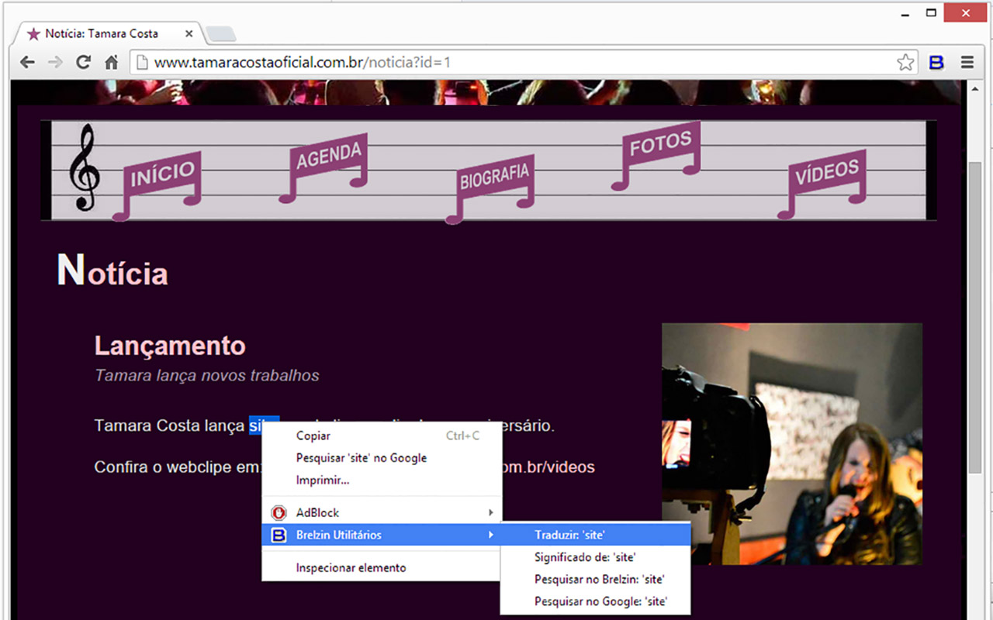993x620 pixels.
Task: Close the Chrome window
Action: [965, 13]
